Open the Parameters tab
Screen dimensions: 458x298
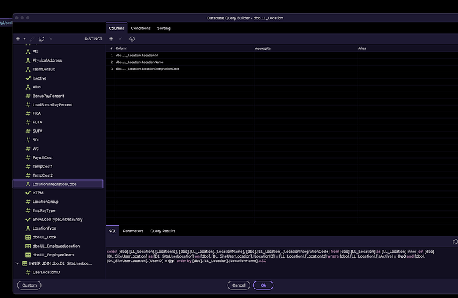(x=133, y=231)
